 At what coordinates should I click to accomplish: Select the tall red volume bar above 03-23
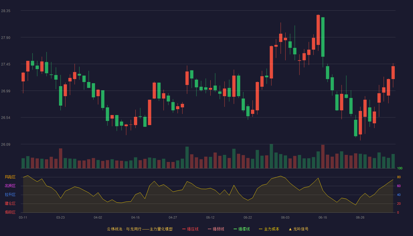tap(60, 158)
